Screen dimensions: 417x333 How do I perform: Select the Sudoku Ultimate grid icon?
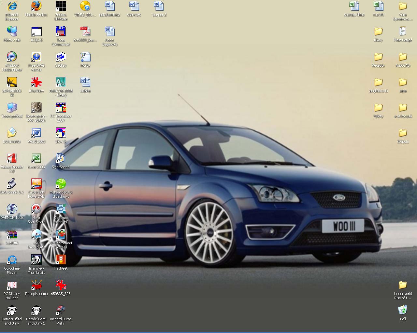pyautogui.click(x=61, y=6)
